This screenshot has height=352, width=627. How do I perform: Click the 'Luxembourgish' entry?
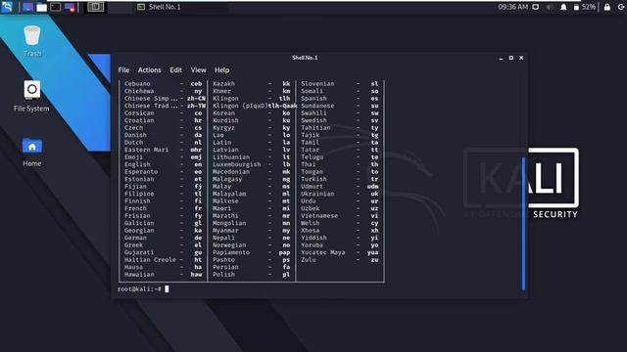236,164
